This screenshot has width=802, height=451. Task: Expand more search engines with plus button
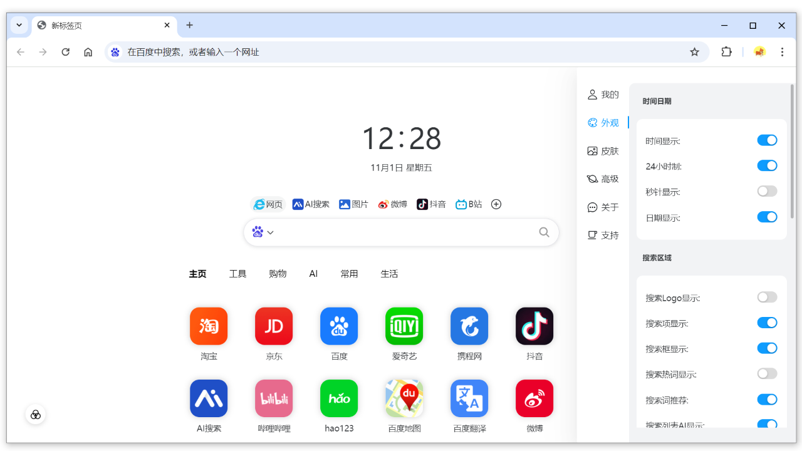pos(496,204)
